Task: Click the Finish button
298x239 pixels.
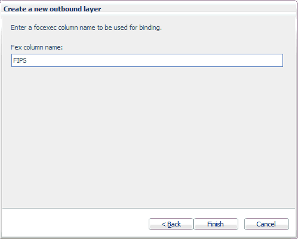Action: tap(216, 224)
